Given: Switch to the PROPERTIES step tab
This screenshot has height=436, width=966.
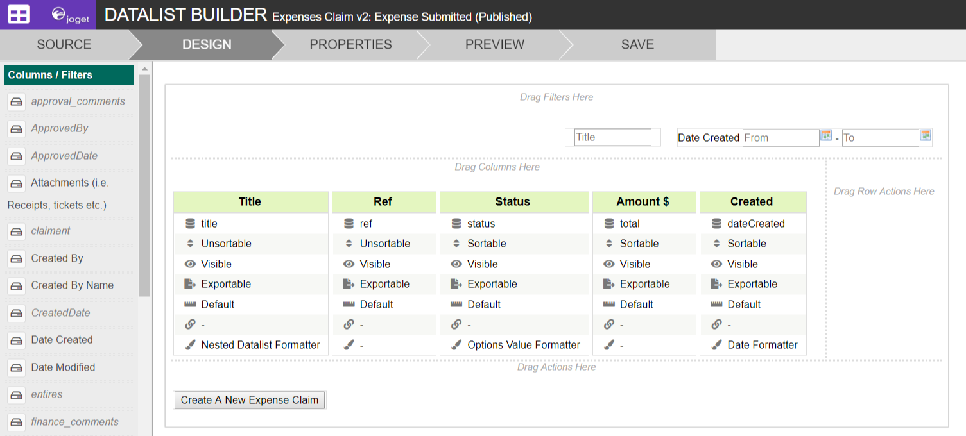Looking at the screenshot, I should tap(350, 45).
